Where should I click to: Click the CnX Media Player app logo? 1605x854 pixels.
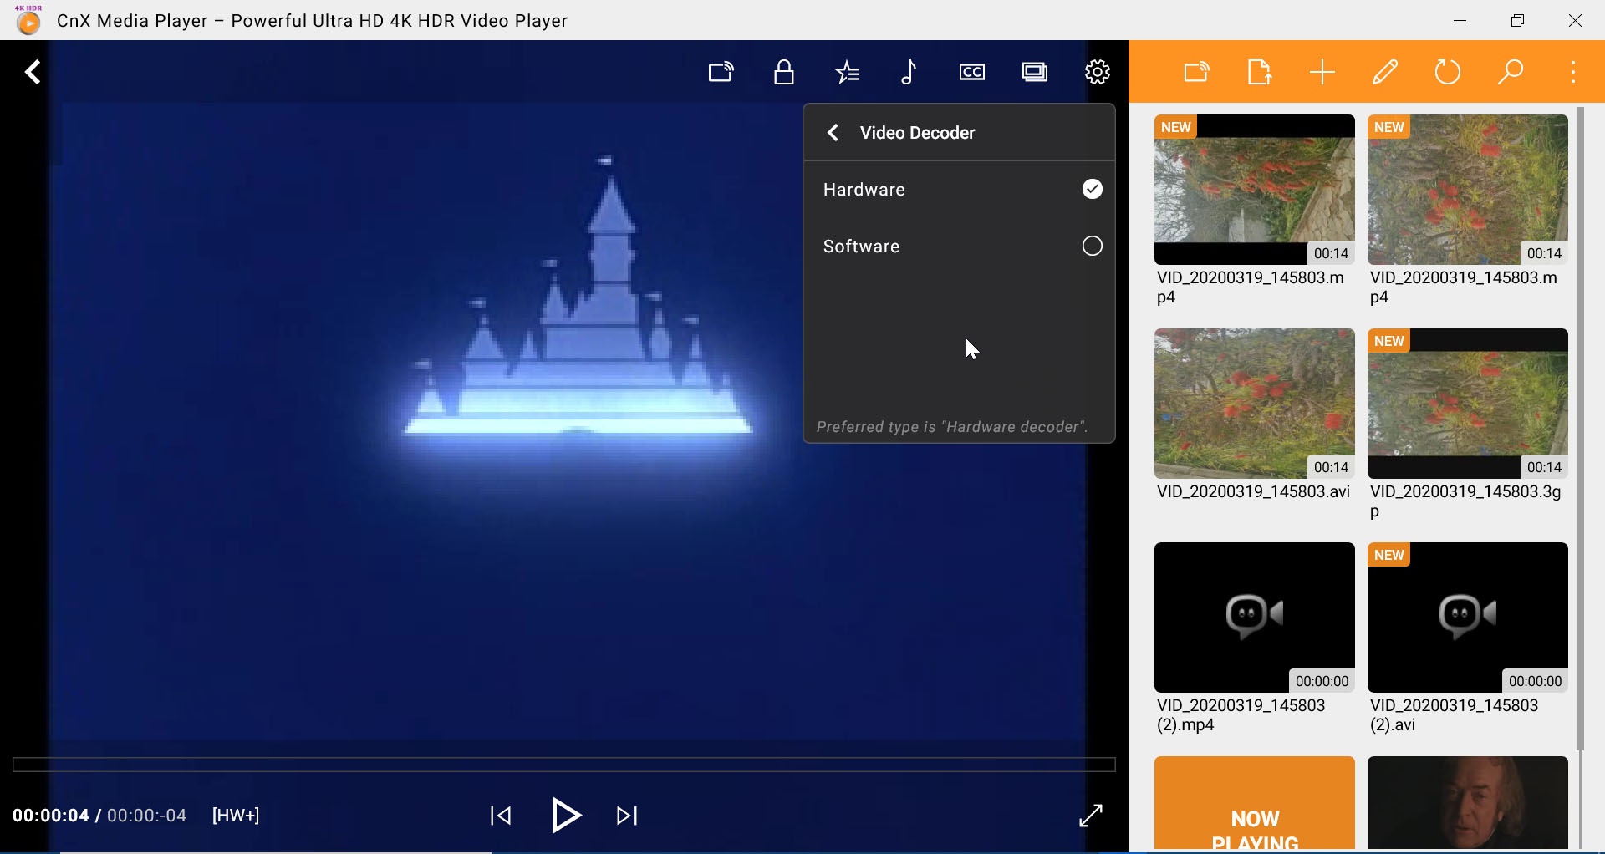pyautogui.click(x=29, y=20)
